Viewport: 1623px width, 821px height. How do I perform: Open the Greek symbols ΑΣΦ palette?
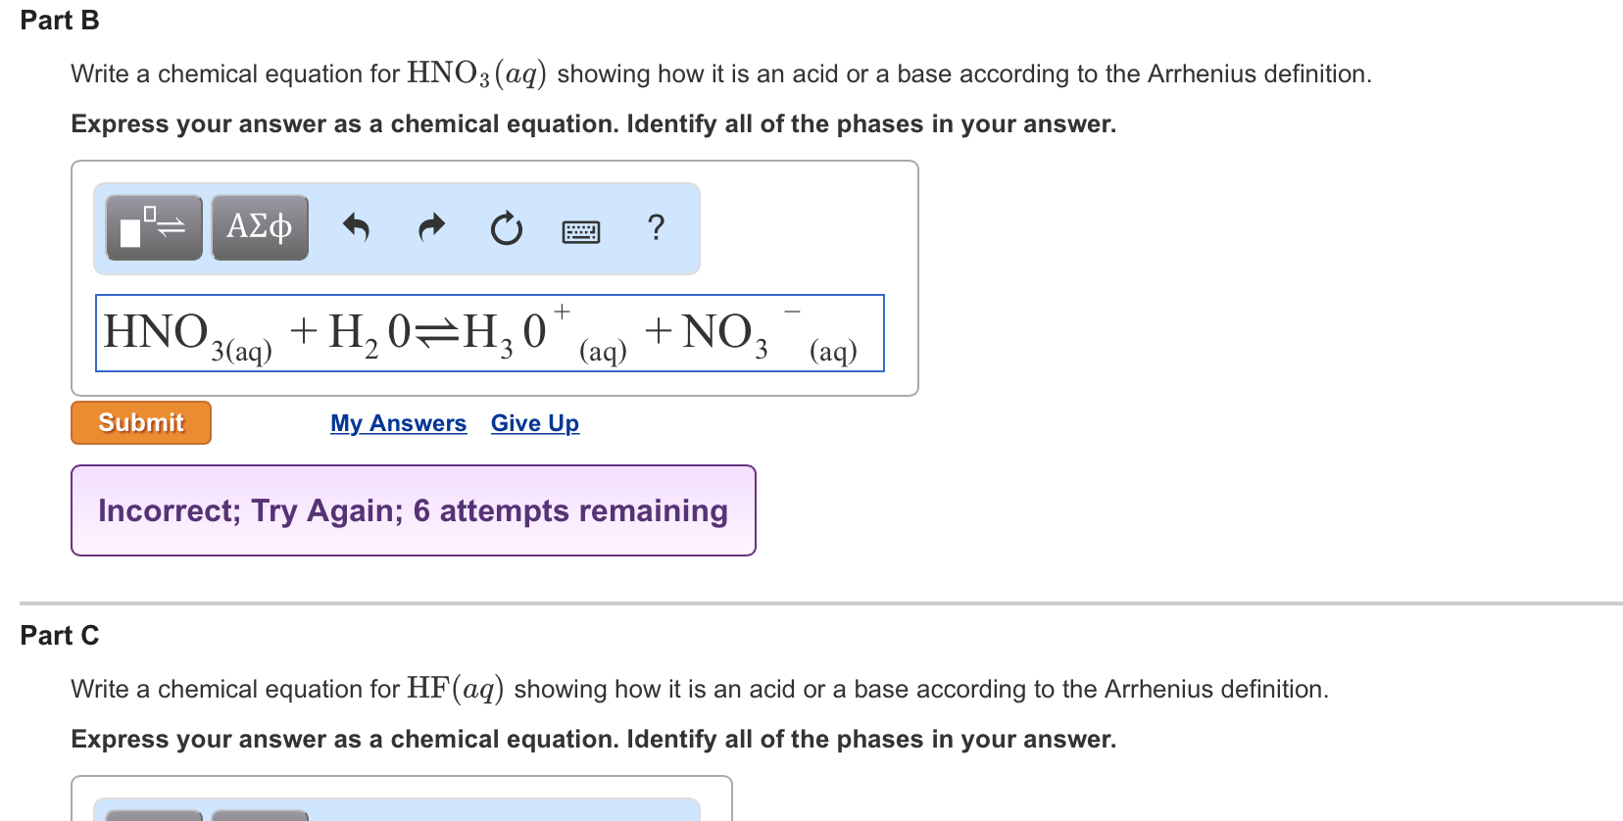tap(260, 227)
